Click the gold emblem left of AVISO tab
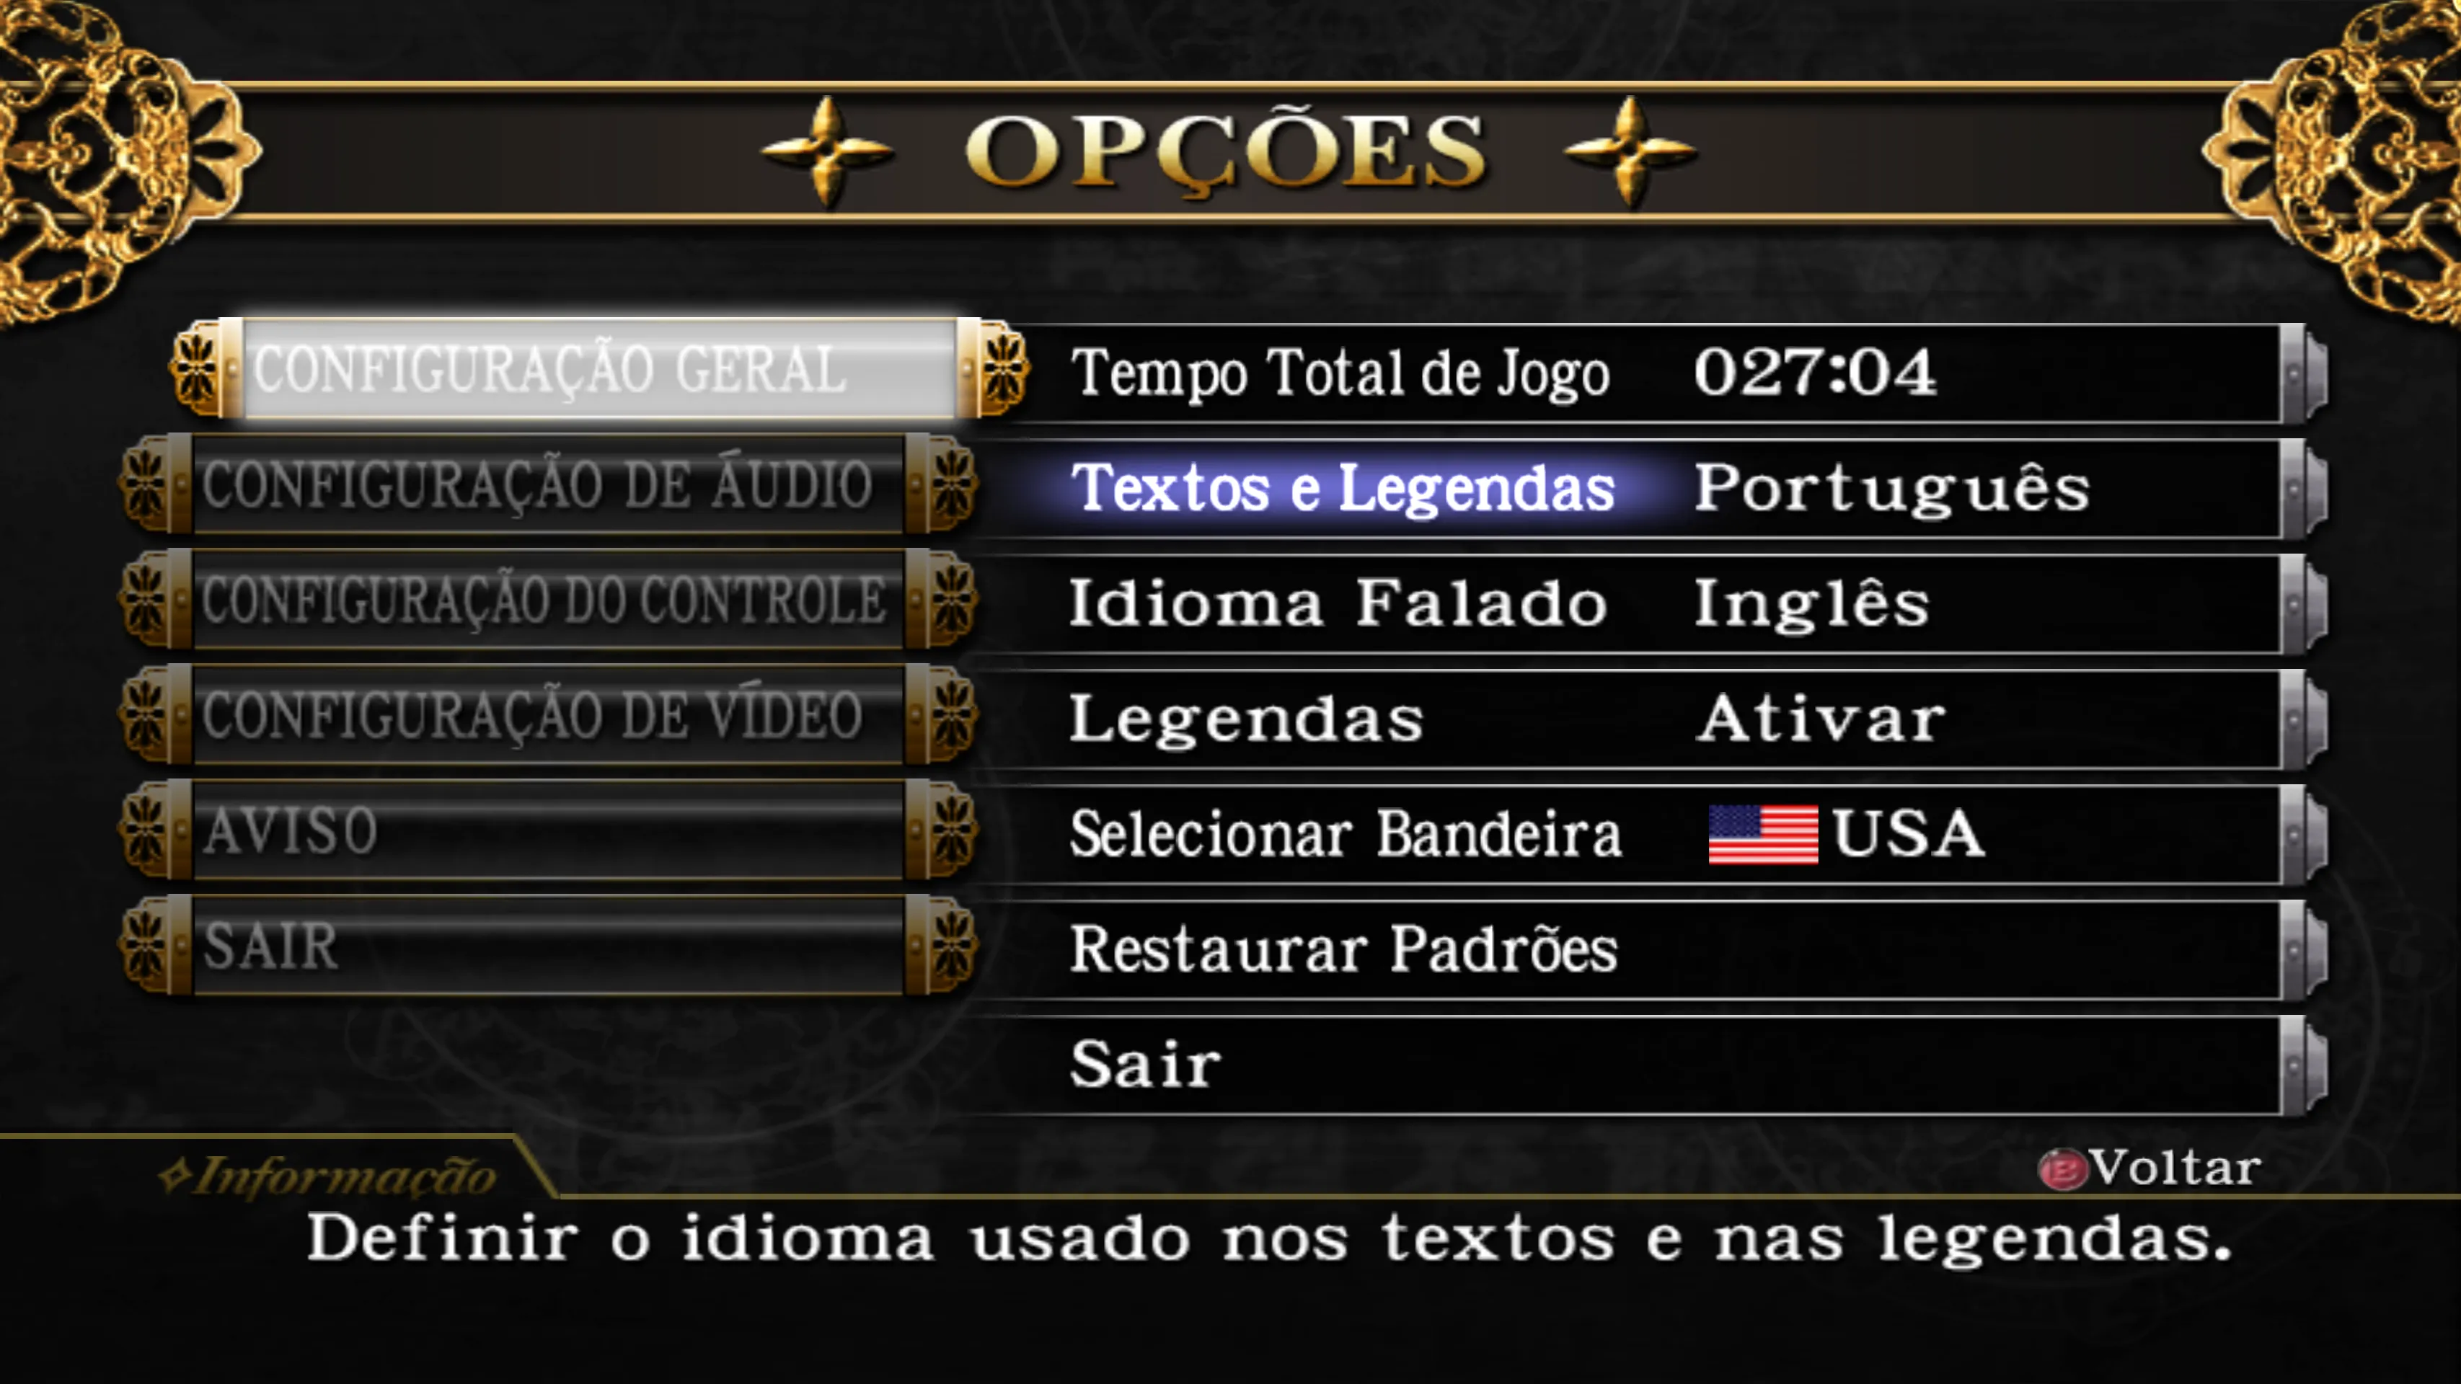 (145, 829)
